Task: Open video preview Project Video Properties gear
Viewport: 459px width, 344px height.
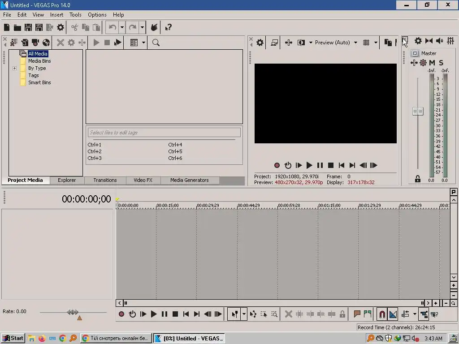Action: click(x=260, y=43)
